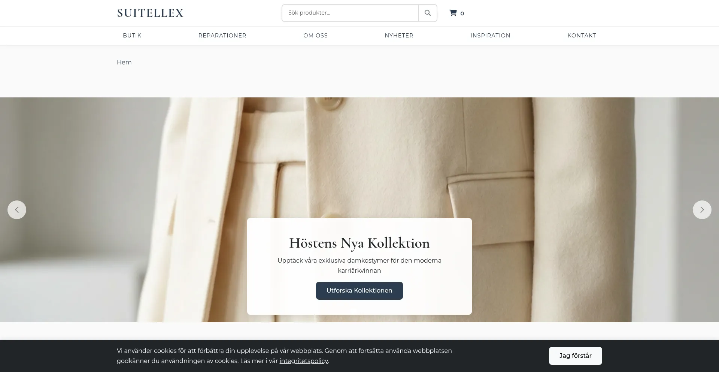Open the REPARATIONER page
This screenshot has width=719, height=372.
(x=222, y=36)
